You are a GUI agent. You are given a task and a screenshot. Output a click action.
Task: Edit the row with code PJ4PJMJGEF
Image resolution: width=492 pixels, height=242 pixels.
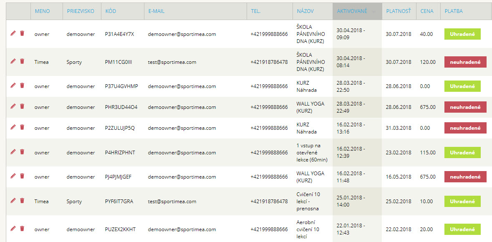pos(13,176)
